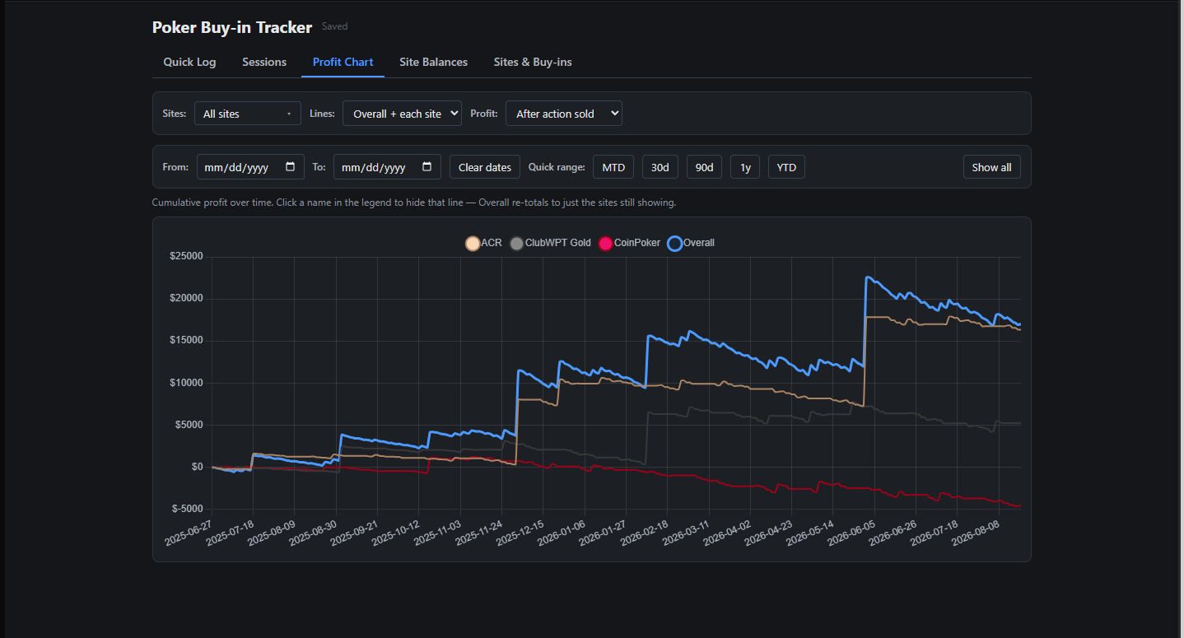
Task: Apply the YTD quick range
Action: click(786, 167)
